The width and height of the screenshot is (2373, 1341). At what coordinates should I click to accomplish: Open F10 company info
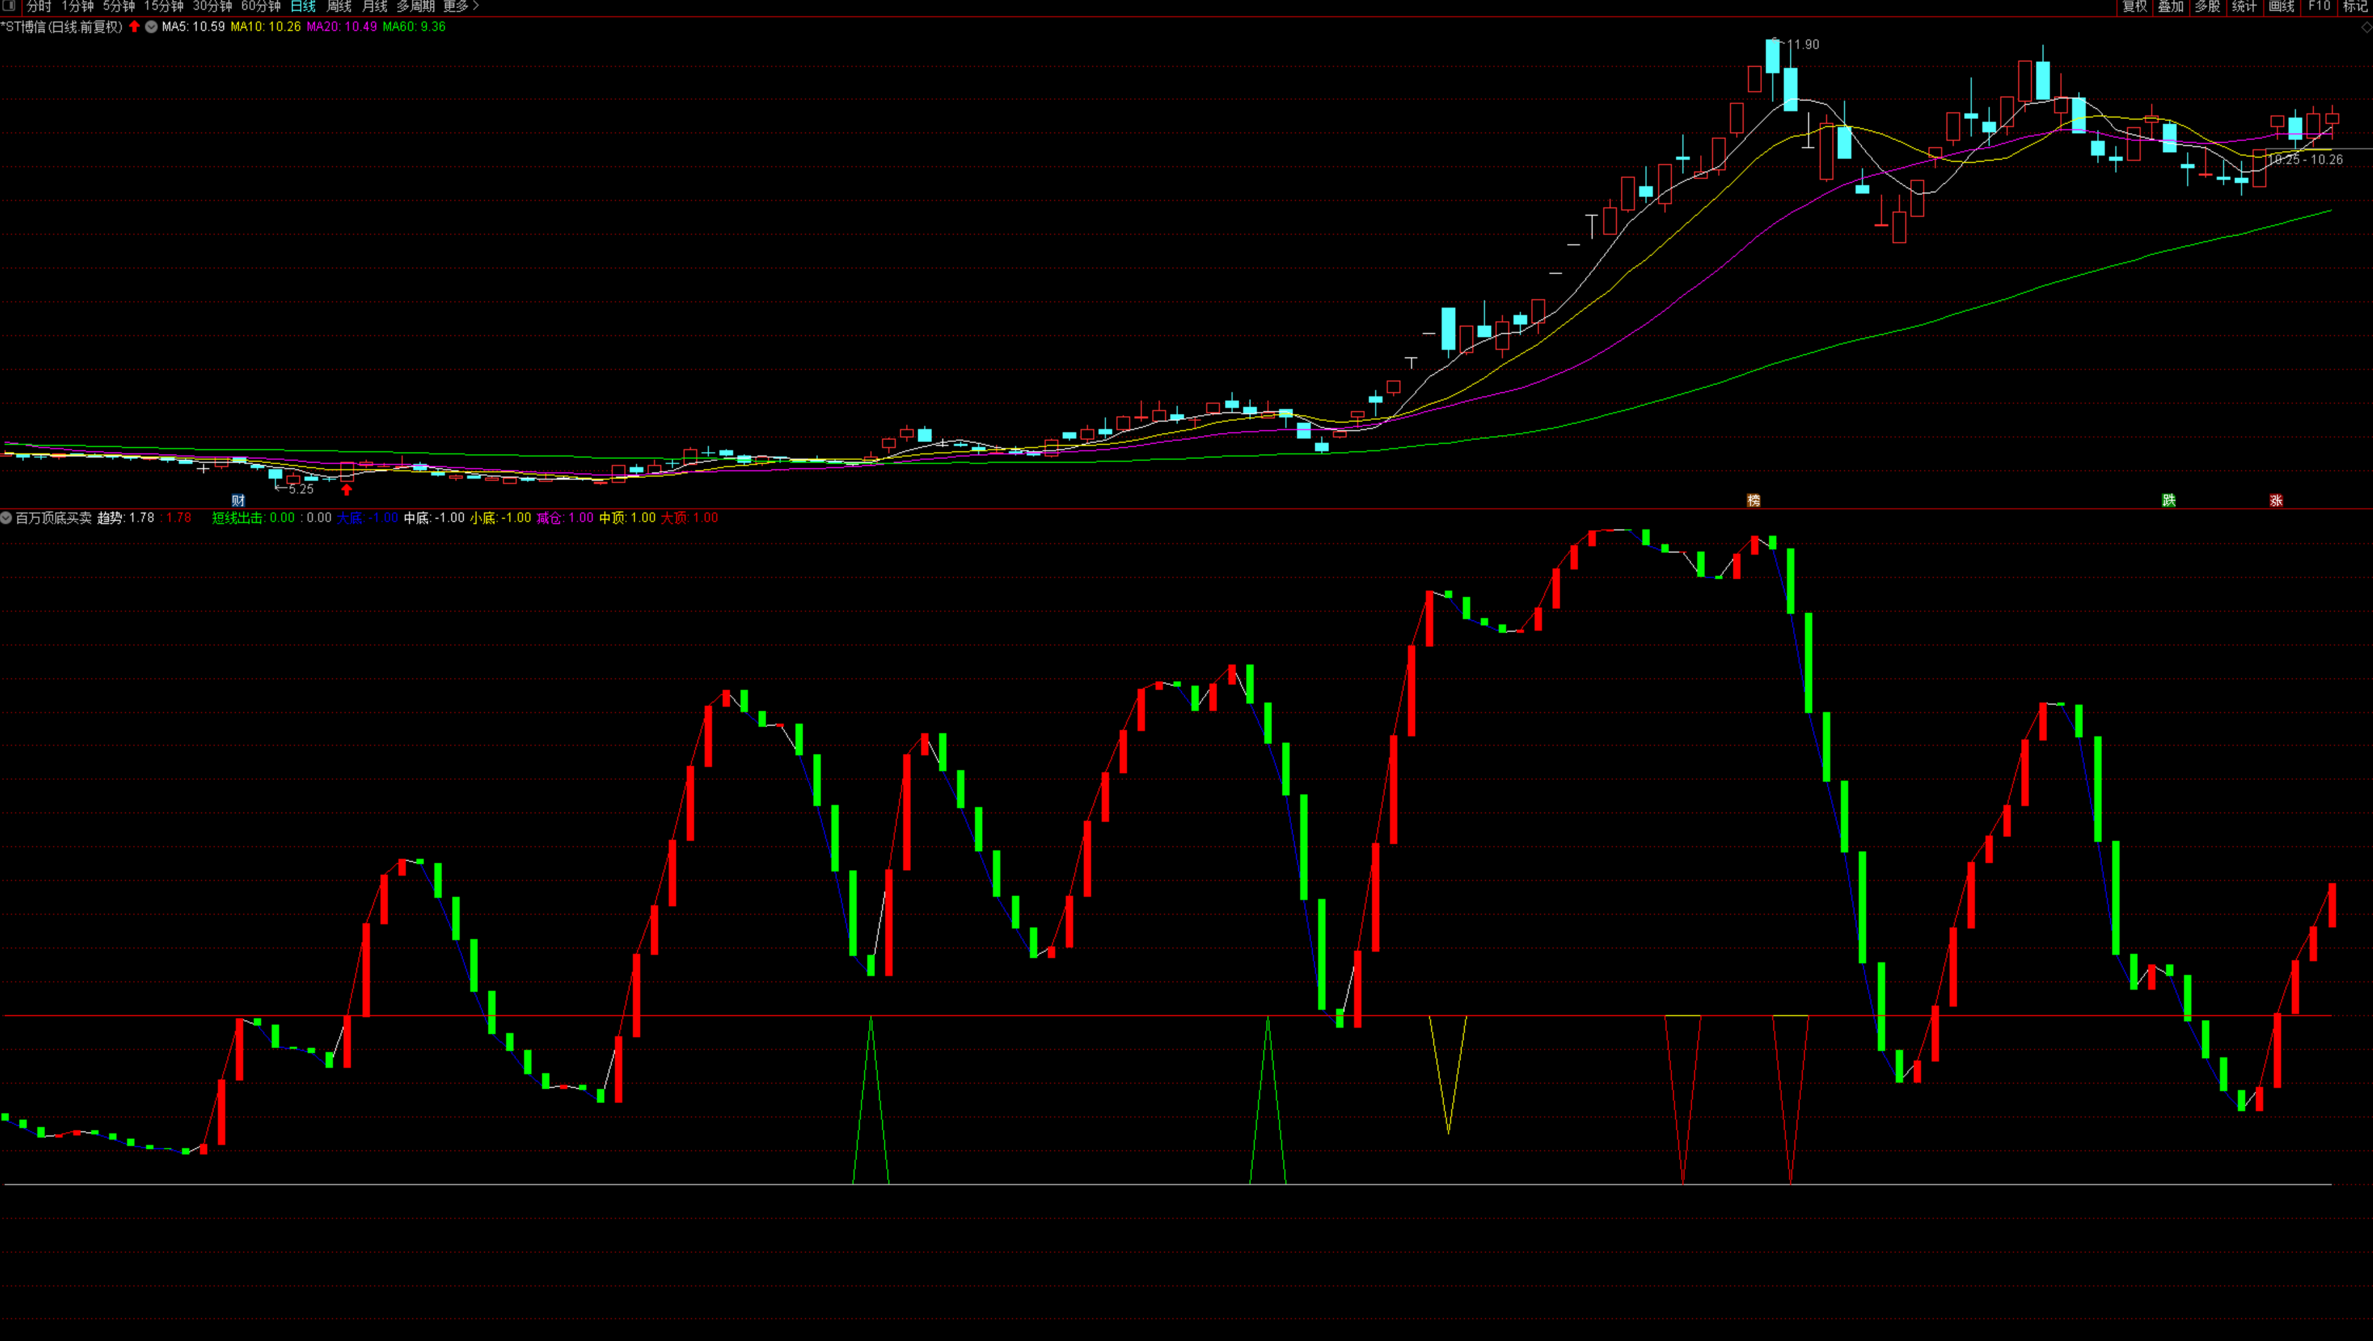2320,6
